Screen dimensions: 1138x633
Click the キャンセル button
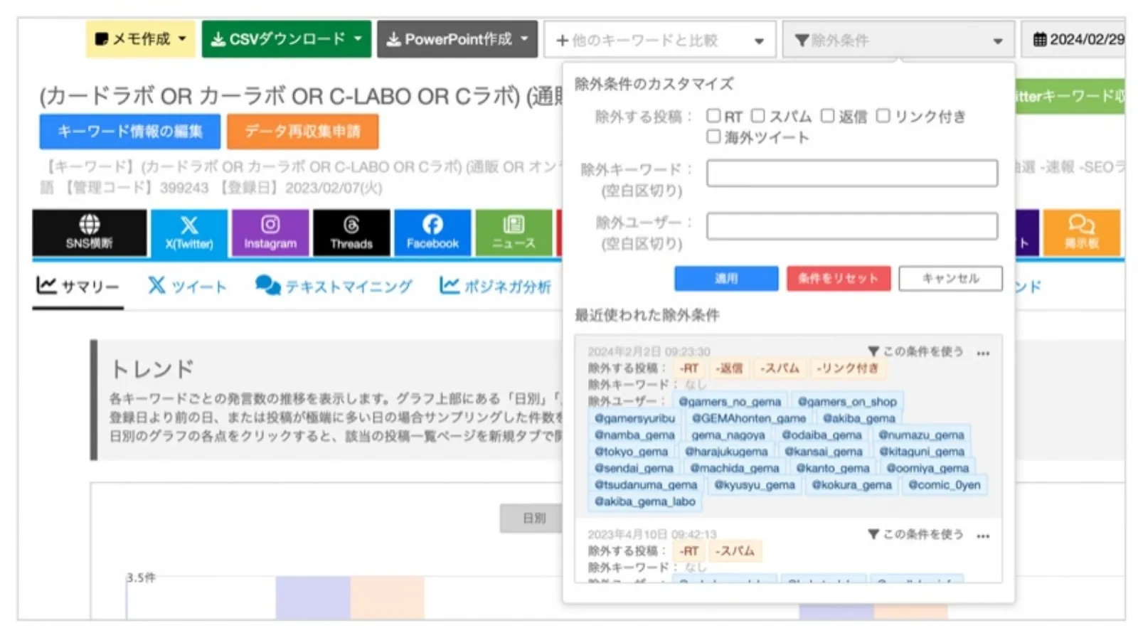pyautogui.click(x=950, y=278)
